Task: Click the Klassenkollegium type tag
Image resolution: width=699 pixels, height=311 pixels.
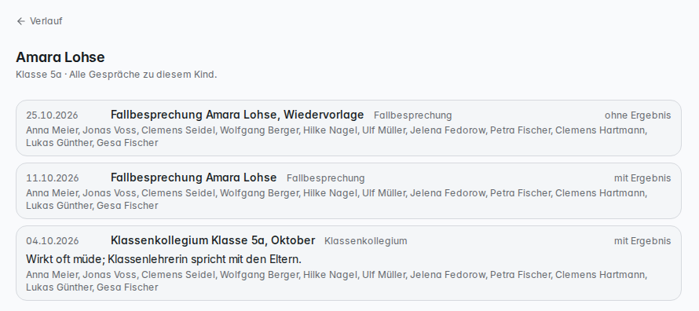Action: pyautogui.click(x=365, y=241)
